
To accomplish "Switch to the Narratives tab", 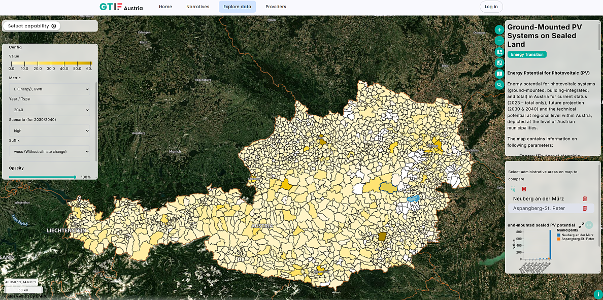I will (x=198, y=7).
